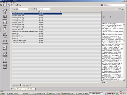The image size is (127, 95).
Task: Open the Address view in sidebar
Action: point(5,17)
